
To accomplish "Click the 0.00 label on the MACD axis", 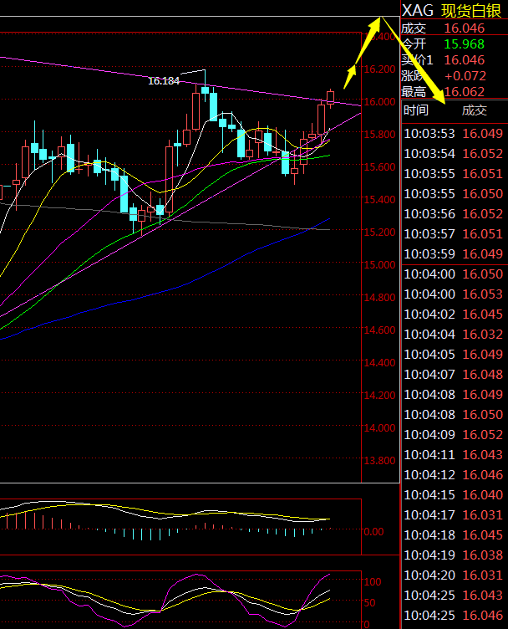I will click(x=373, y=531).
